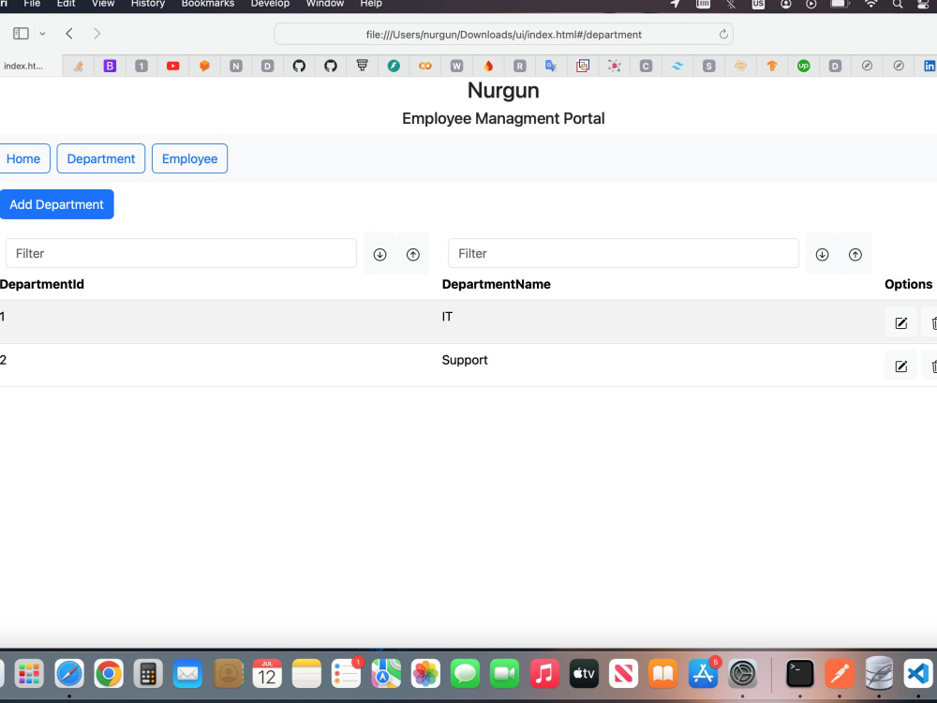Open Terminal from Dock
The height and width of the screenshot is (703, 937).
(799, 674)
